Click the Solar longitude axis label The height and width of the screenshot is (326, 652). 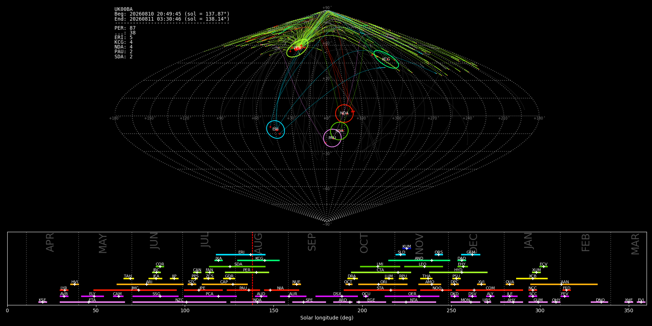(x=327, y=318)
